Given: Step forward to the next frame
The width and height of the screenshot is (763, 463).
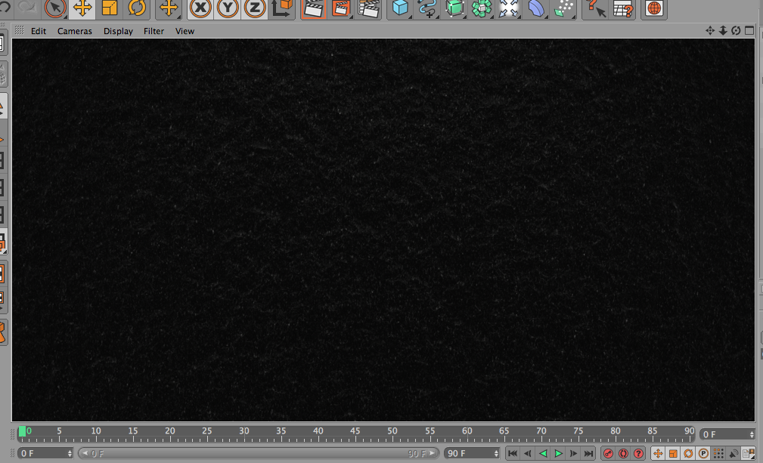Looking at the screenshot, I should coord(573,453).
